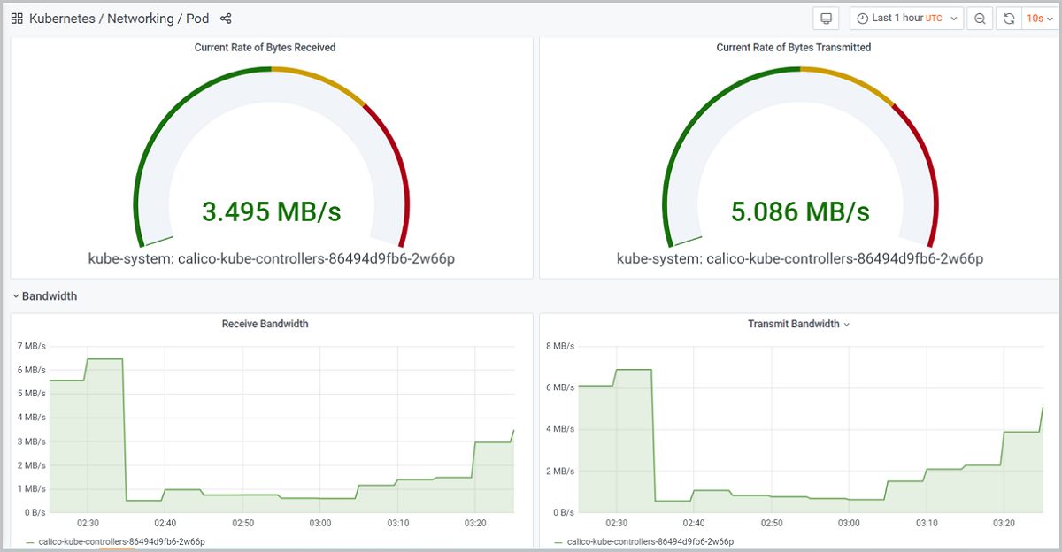The height and width of the screenshot is (552, 1062).
Task: Open the Current Rate of Bytes Transmitted panel title menu
Action: [793, 48]
